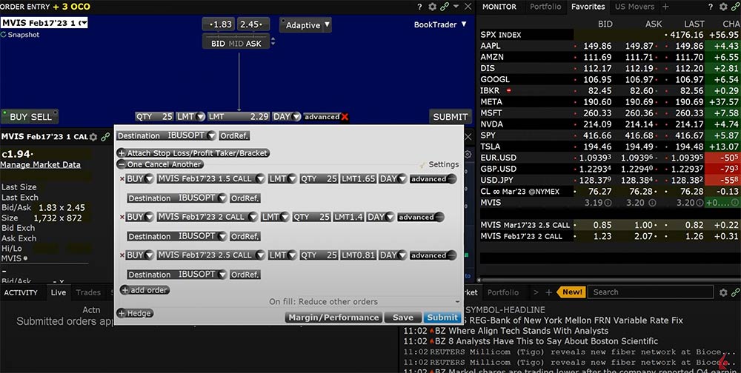Collapse advanced for 1.5 CALL order

coord(451,179)
